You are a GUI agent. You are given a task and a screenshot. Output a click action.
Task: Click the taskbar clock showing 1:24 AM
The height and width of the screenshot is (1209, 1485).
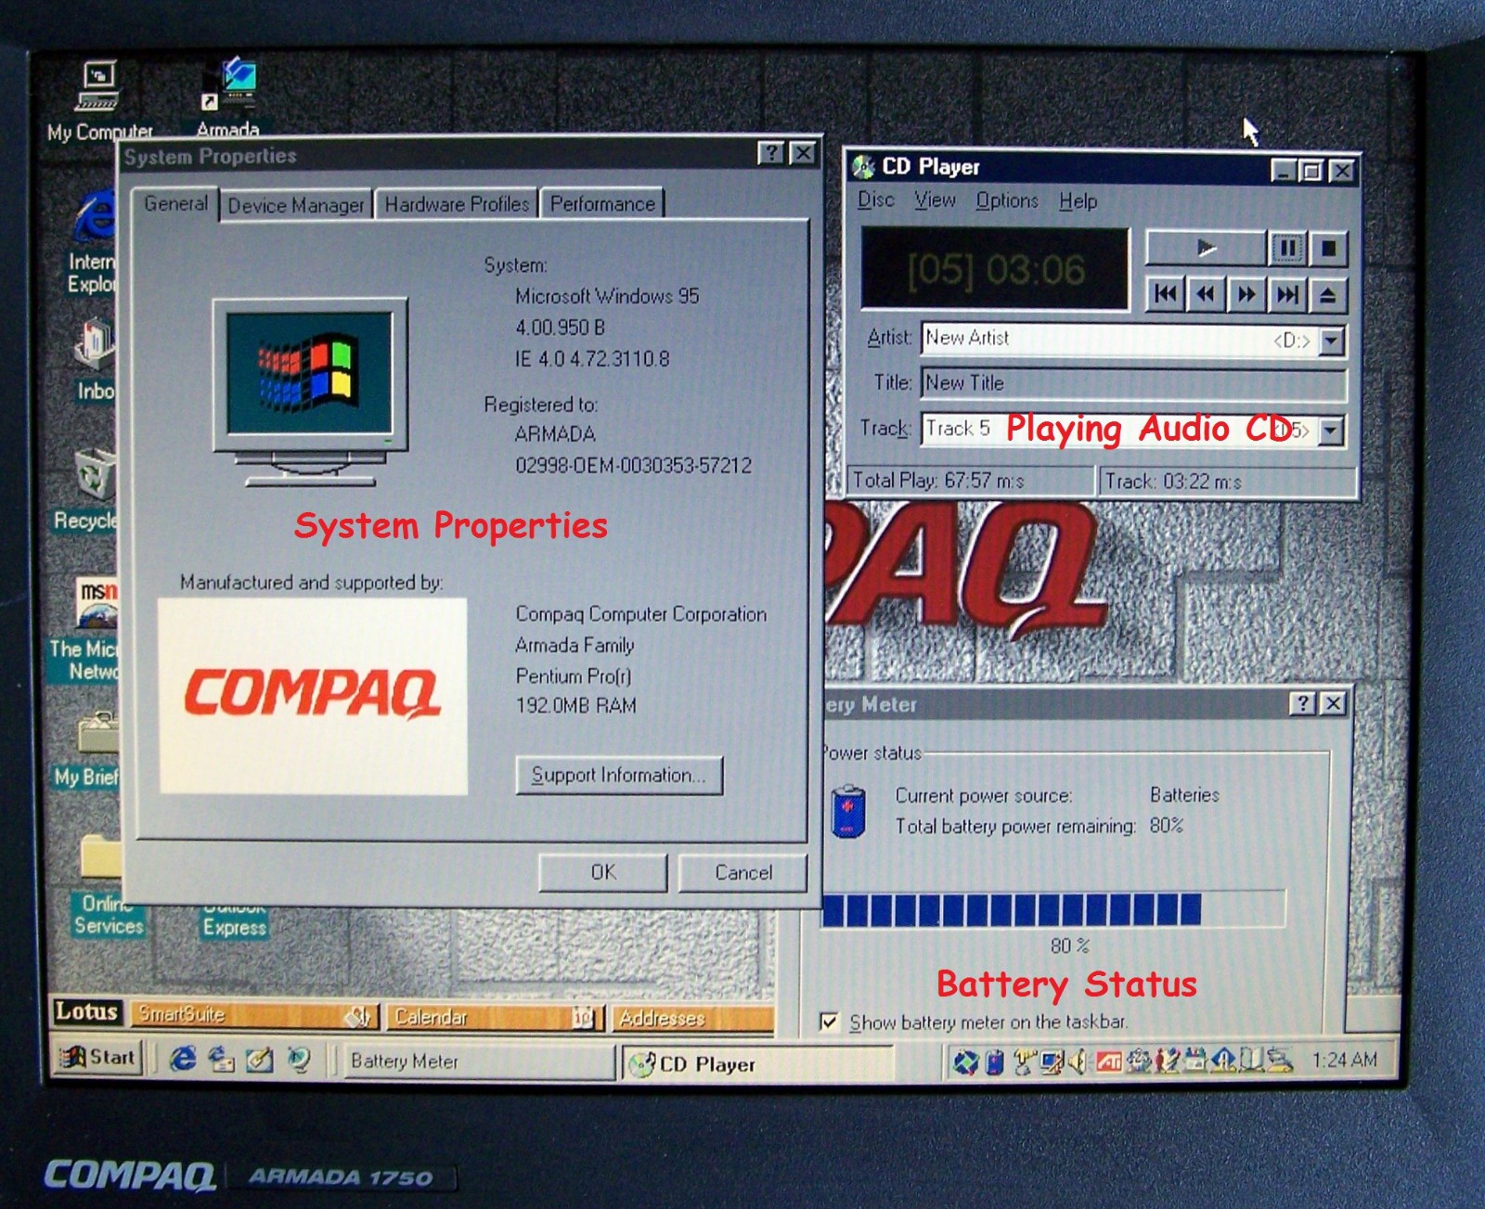(x=1345, y=1060)
